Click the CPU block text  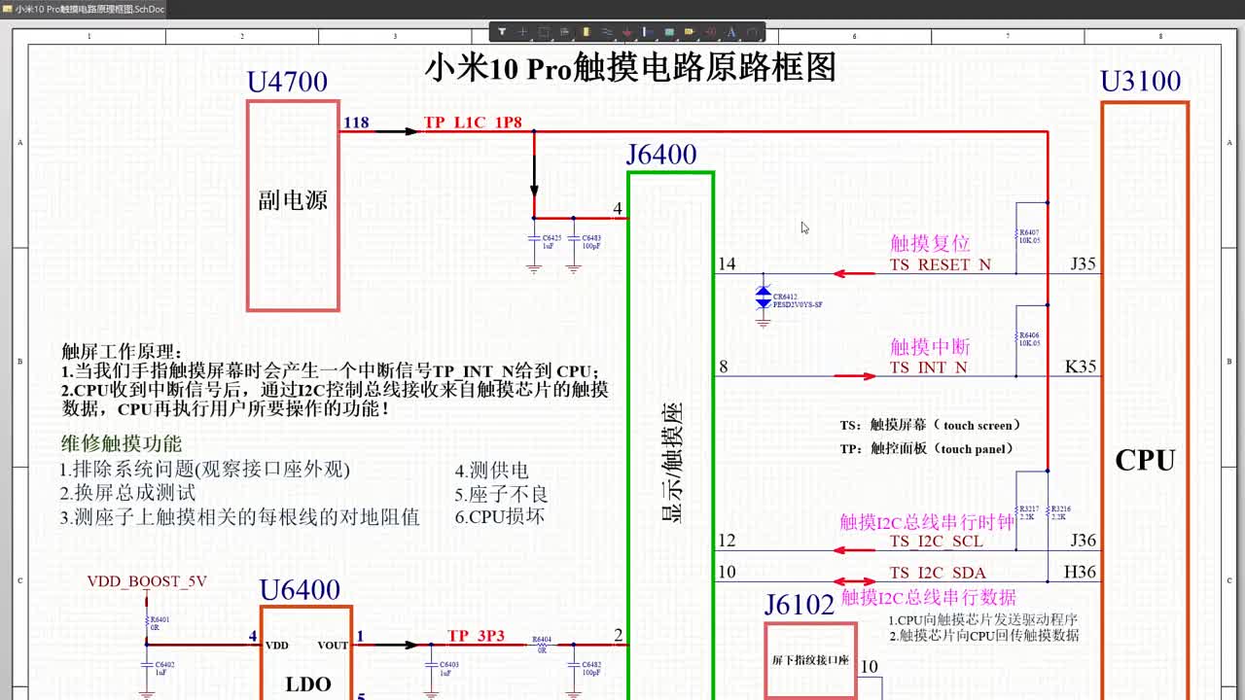tap(1145, 460)
